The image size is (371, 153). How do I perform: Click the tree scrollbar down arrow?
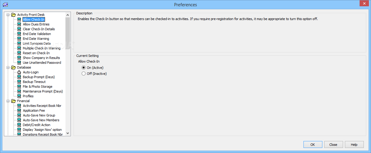coord(68,134)
